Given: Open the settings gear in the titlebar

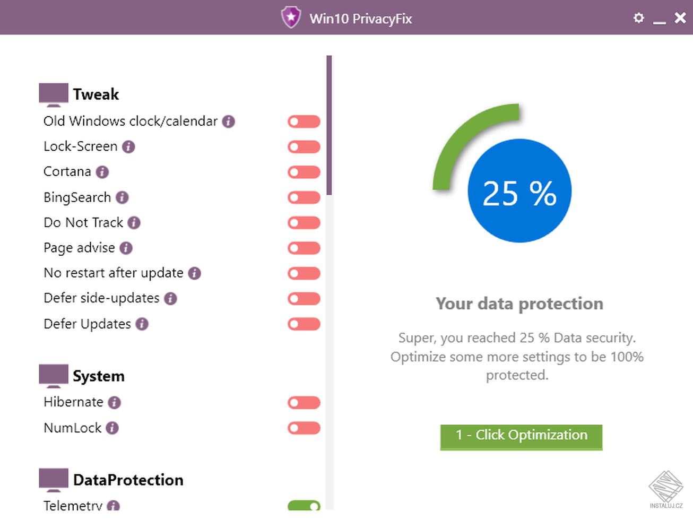Looking at the screenshot, I should pos(638,18).
